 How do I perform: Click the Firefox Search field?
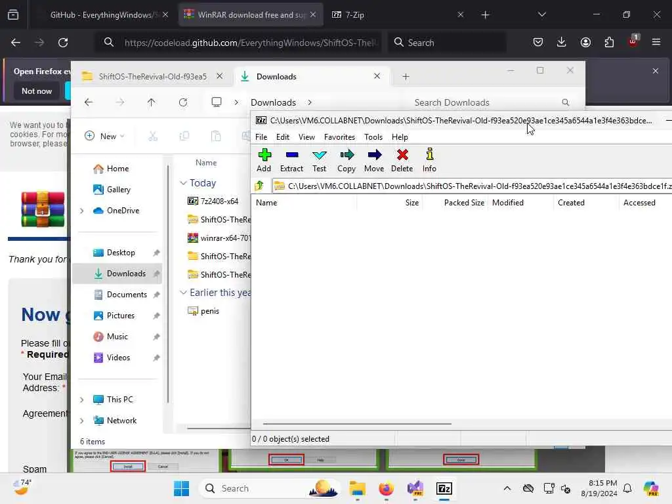tap(447, 43)
